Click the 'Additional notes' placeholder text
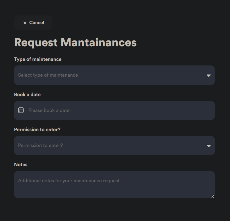The width and height of the screenshot is (230, 221). pyautogui.click(x=69, y=181)
